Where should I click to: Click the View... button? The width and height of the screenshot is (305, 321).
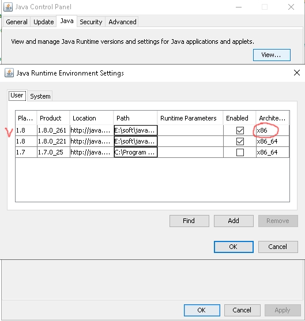pos(272,55)
